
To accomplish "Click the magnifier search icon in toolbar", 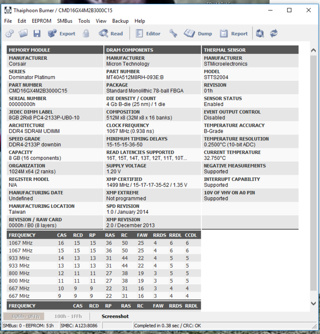I will [260, 33].
